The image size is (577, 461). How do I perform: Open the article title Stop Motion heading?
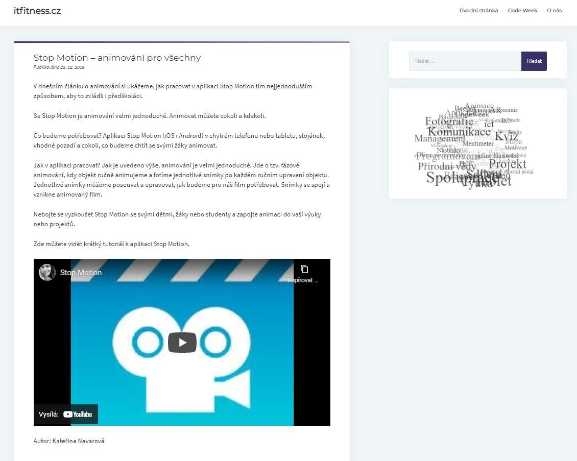(x=117, y=58)
